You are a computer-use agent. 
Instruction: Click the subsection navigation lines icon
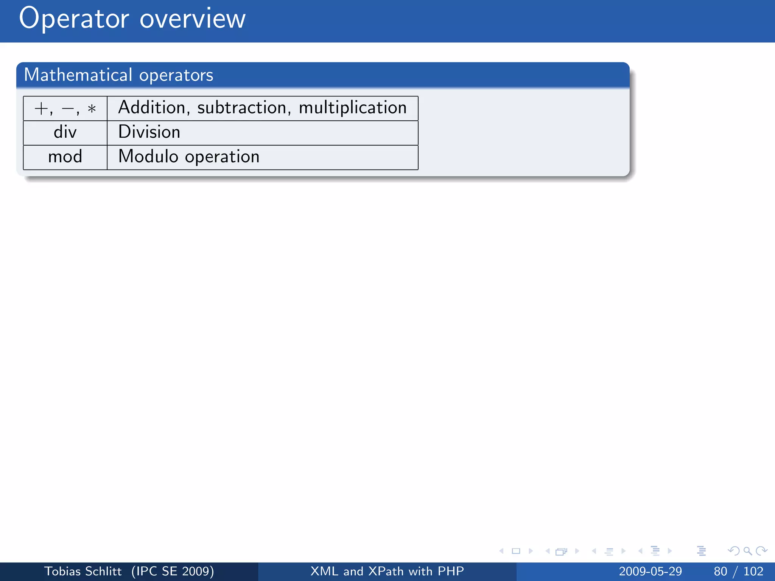click(x=608, y=551)
